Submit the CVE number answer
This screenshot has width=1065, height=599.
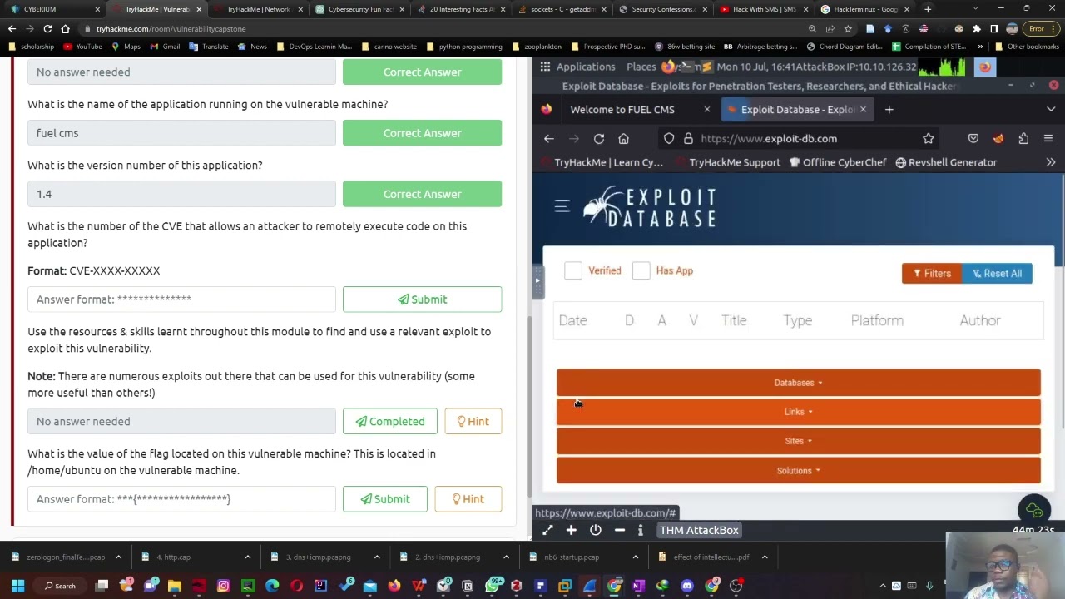pyautogui.click(x=422, y=299)
